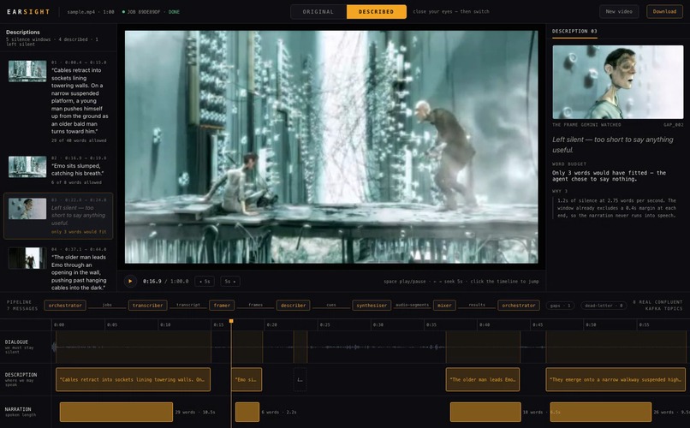Click the GAP_002 label
690x428 pixels.
673,125
